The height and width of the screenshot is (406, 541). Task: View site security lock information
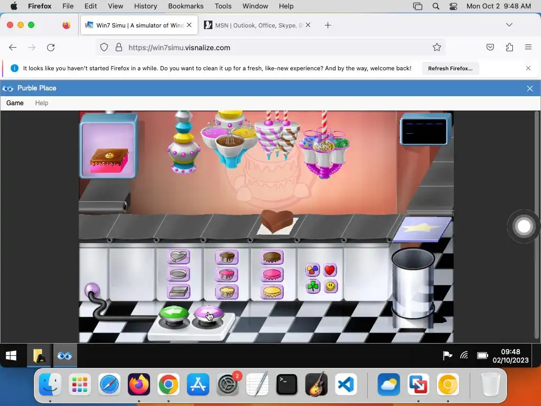[x=119, y=47]
